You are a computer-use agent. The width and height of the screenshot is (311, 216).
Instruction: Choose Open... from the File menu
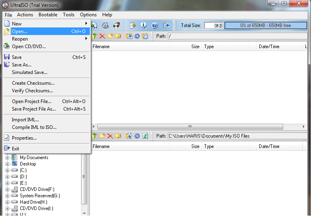pyautogui.click(x=47, y=31)
